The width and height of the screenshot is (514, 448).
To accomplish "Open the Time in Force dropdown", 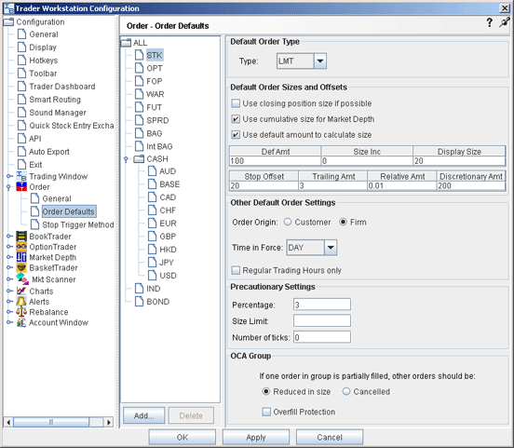I will (331, 248).
